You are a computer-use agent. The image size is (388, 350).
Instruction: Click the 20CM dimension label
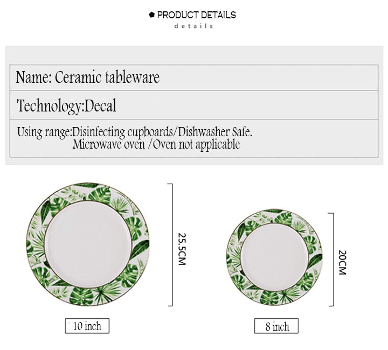(342, 262)
